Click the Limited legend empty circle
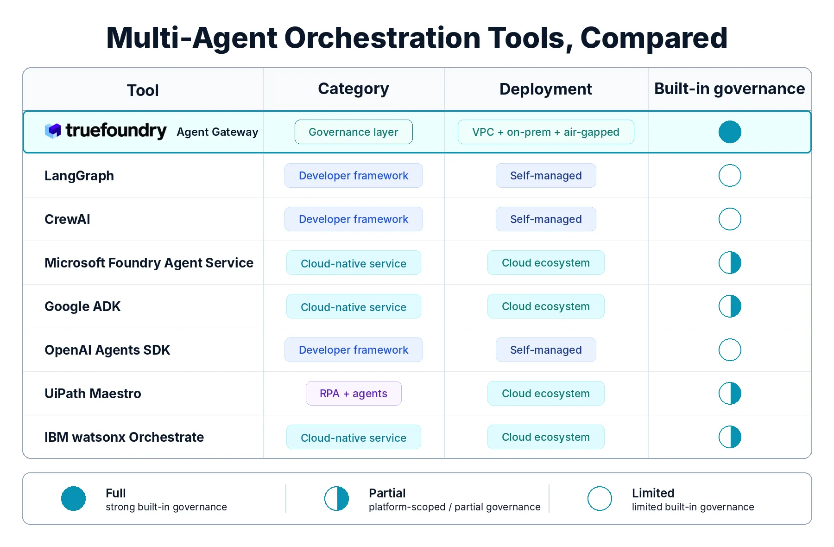Viewport: 834px width, 547px height. [600, 498]
